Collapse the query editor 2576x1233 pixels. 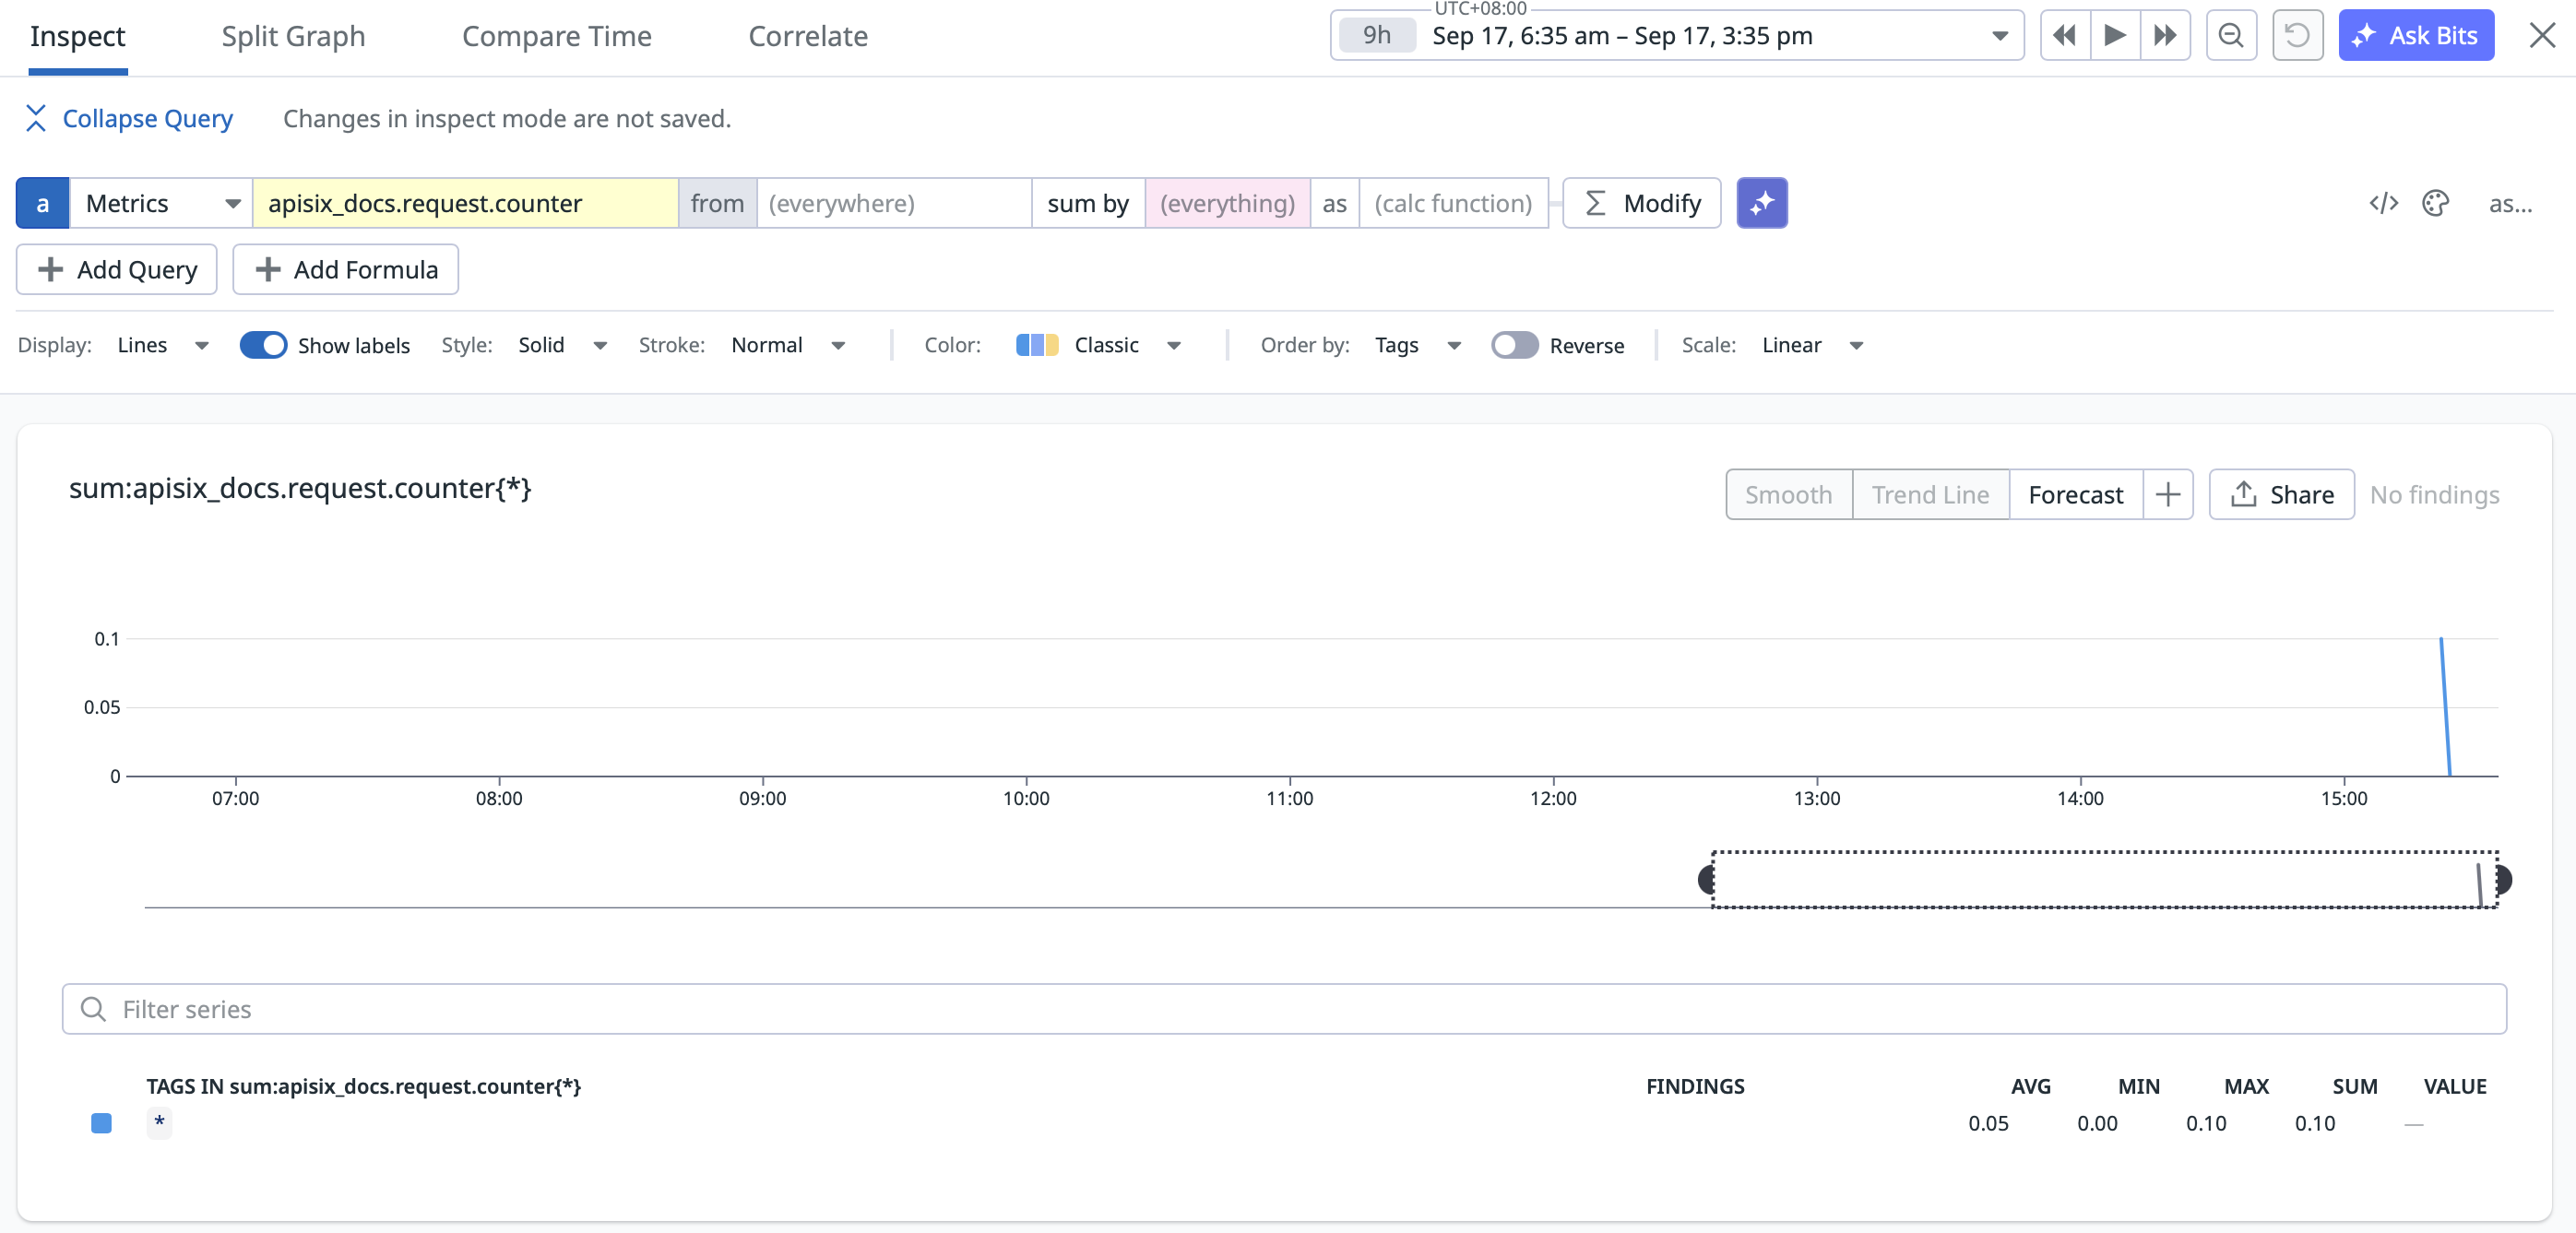click(x=128, y=118)
